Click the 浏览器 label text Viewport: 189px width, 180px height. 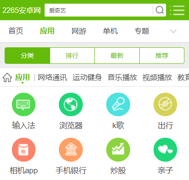coord(71,125)
